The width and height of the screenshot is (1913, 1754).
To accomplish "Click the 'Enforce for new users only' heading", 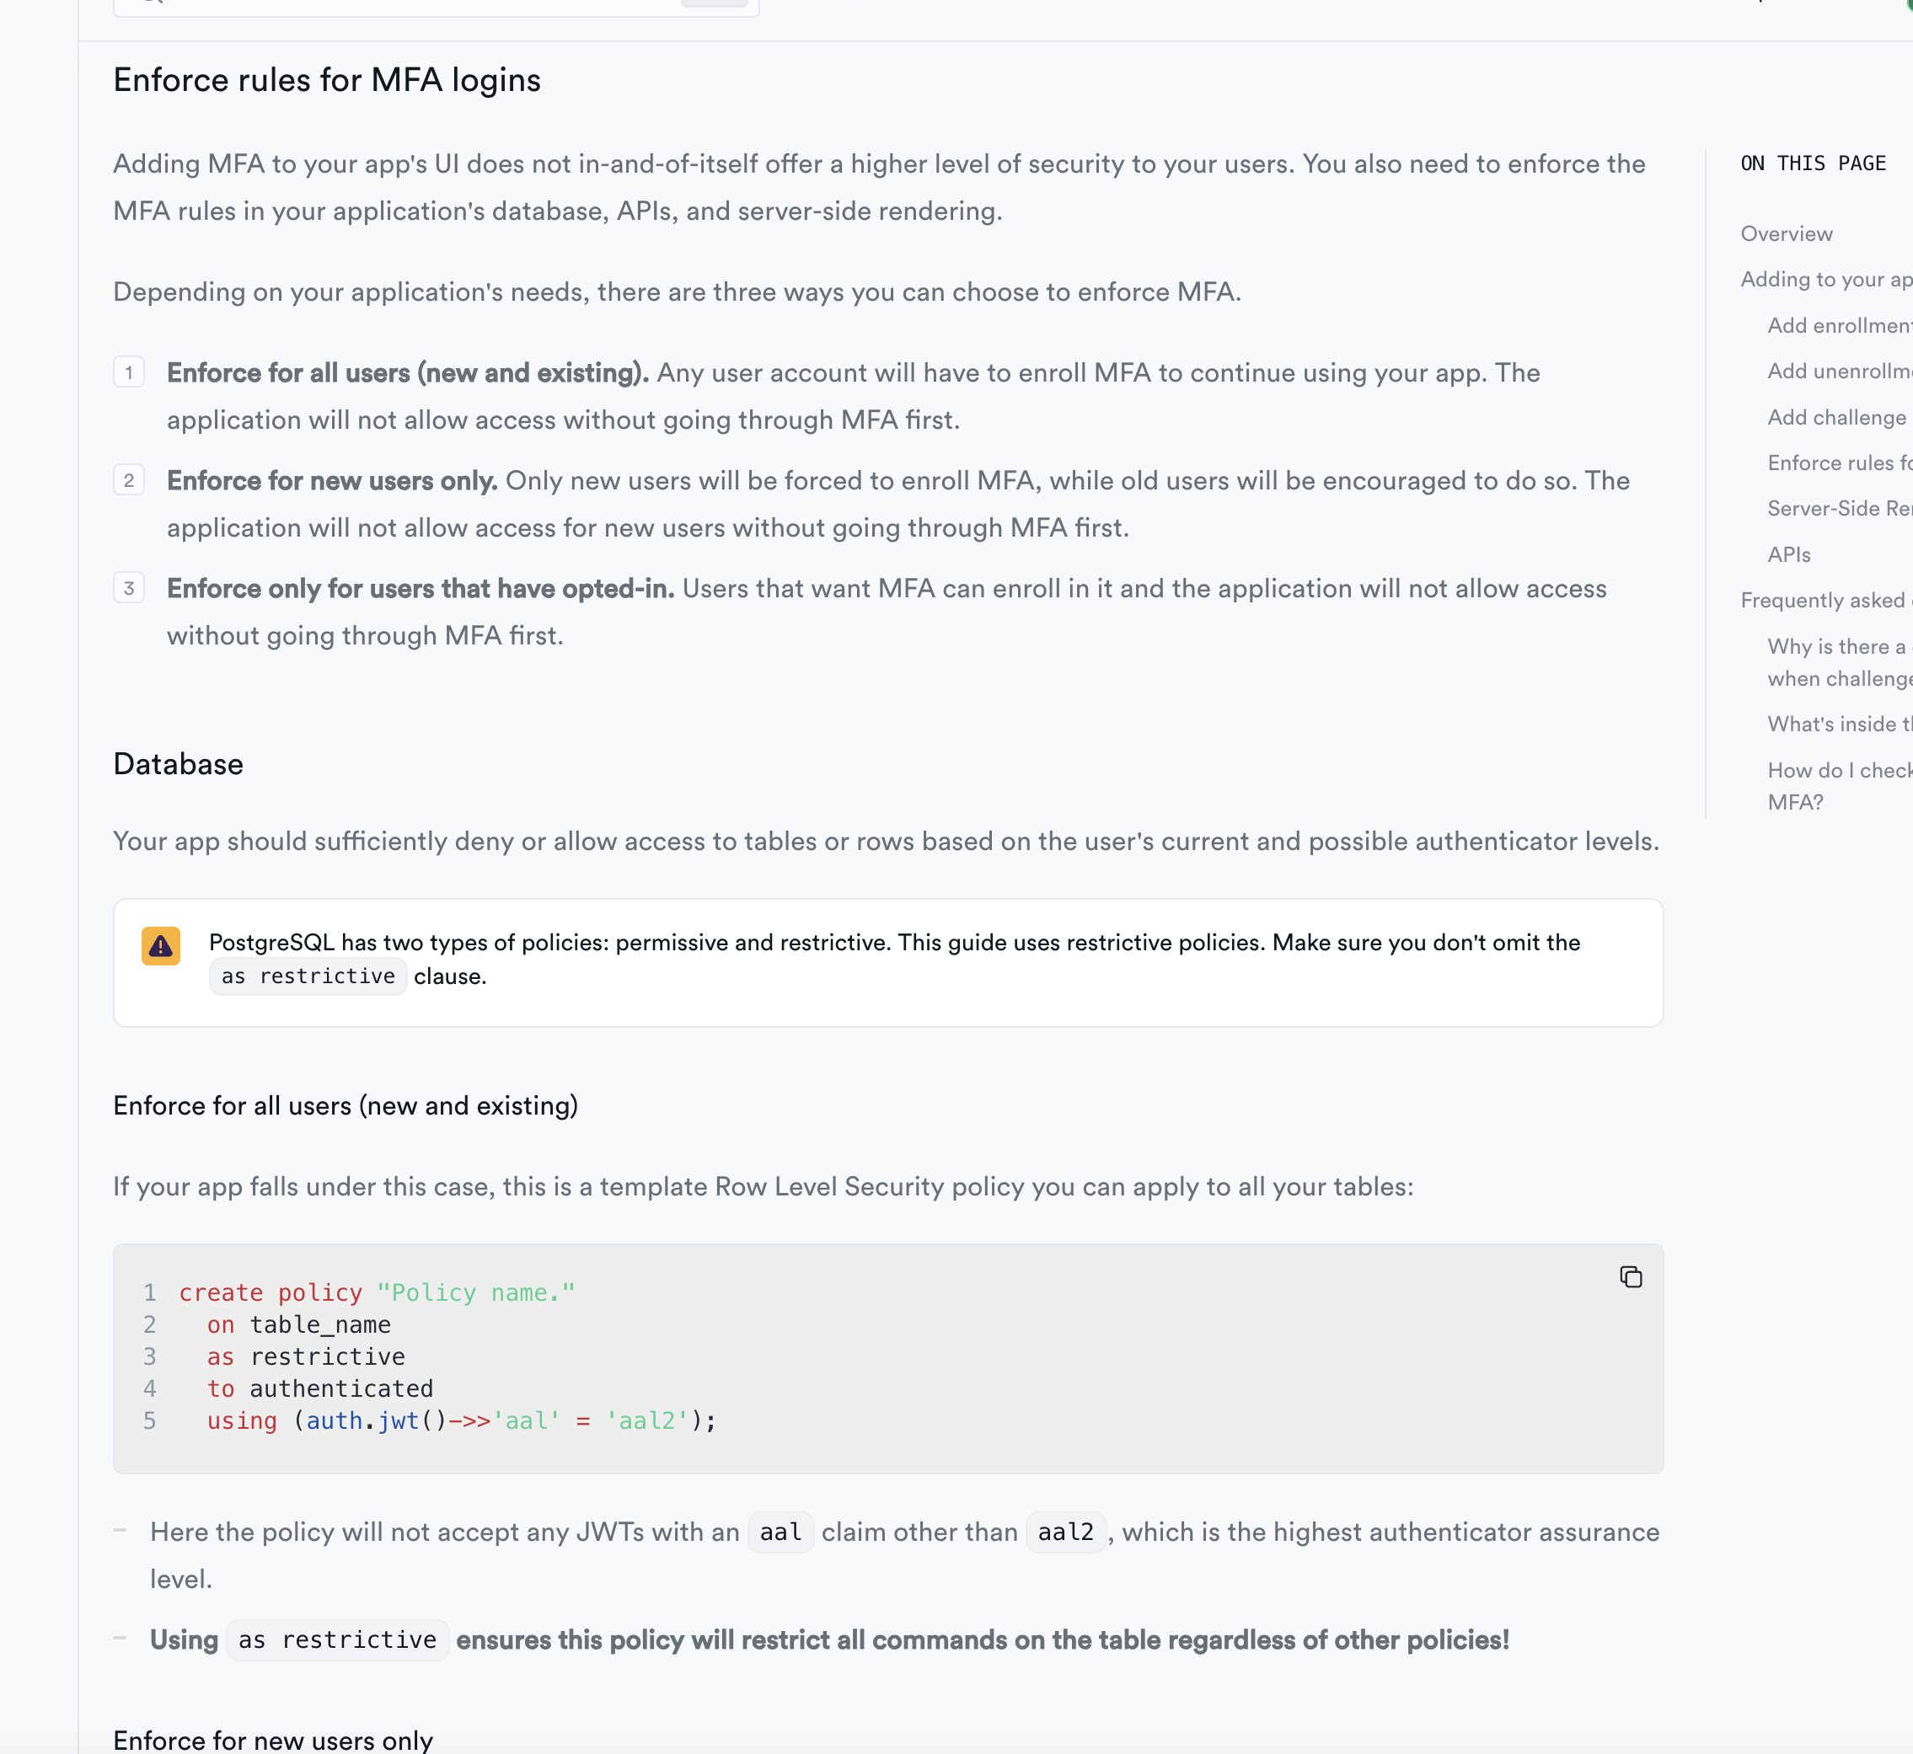I will tap(272, 1739).
